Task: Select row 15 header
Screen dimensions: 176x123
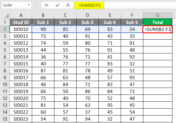Action: point(5,119)
